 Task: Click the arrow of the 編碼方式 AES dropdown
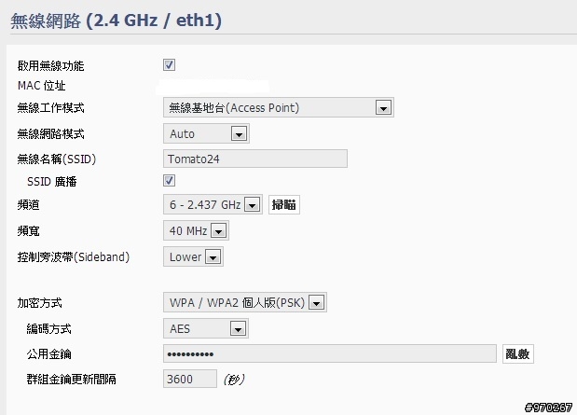tap(238, 328)
